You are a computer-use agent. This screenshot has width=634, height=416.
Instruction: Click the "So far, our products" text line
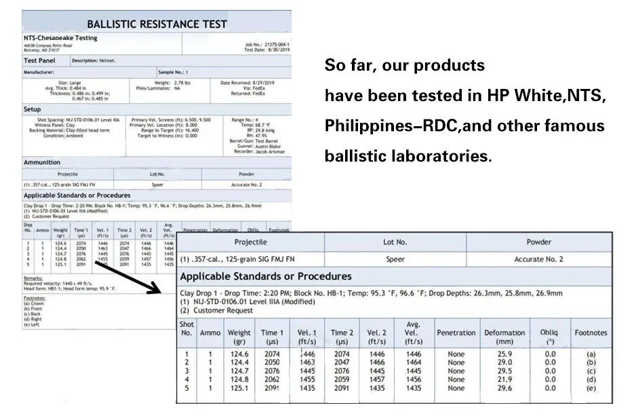pos(405,66)
